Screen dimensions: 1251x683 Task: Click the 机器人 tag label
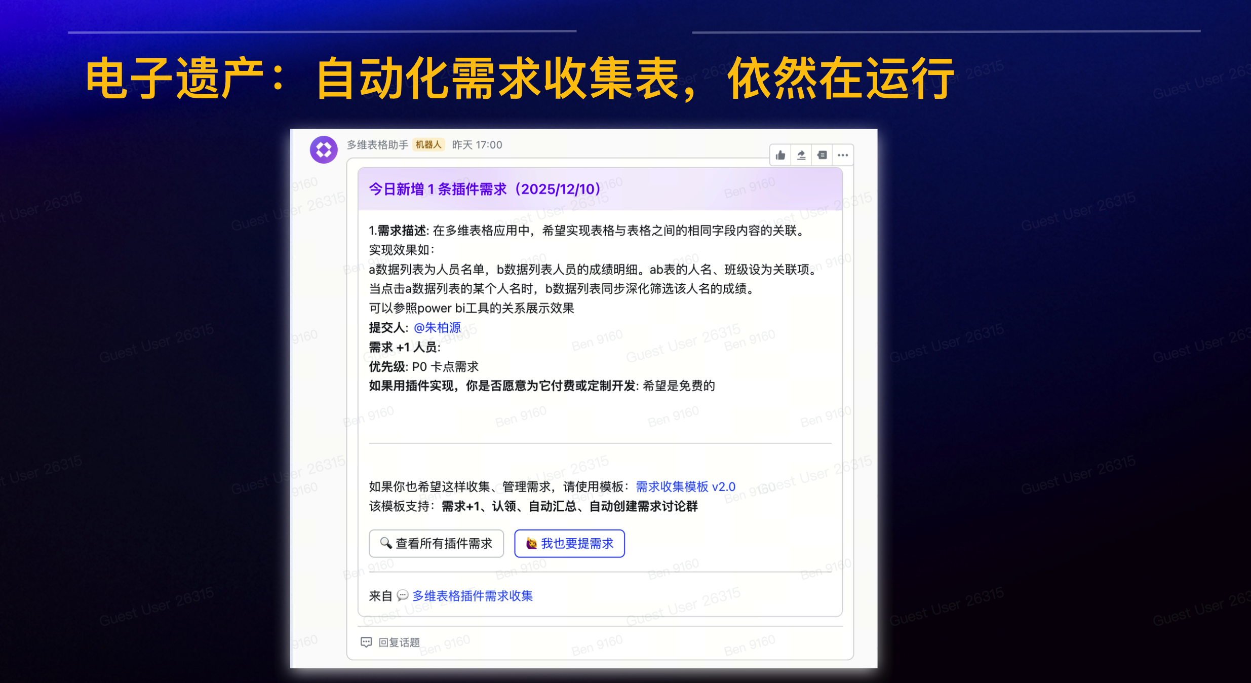(428, 145)
